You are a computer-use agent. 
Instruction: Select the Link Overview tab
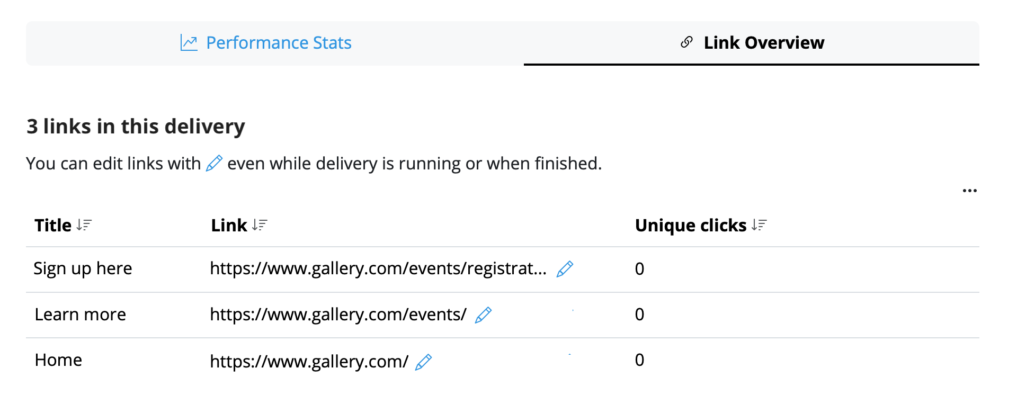click(752, 43)
